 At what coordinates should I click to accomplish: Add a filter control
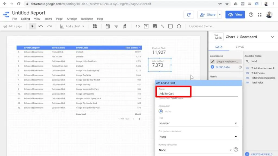[116, 26]
